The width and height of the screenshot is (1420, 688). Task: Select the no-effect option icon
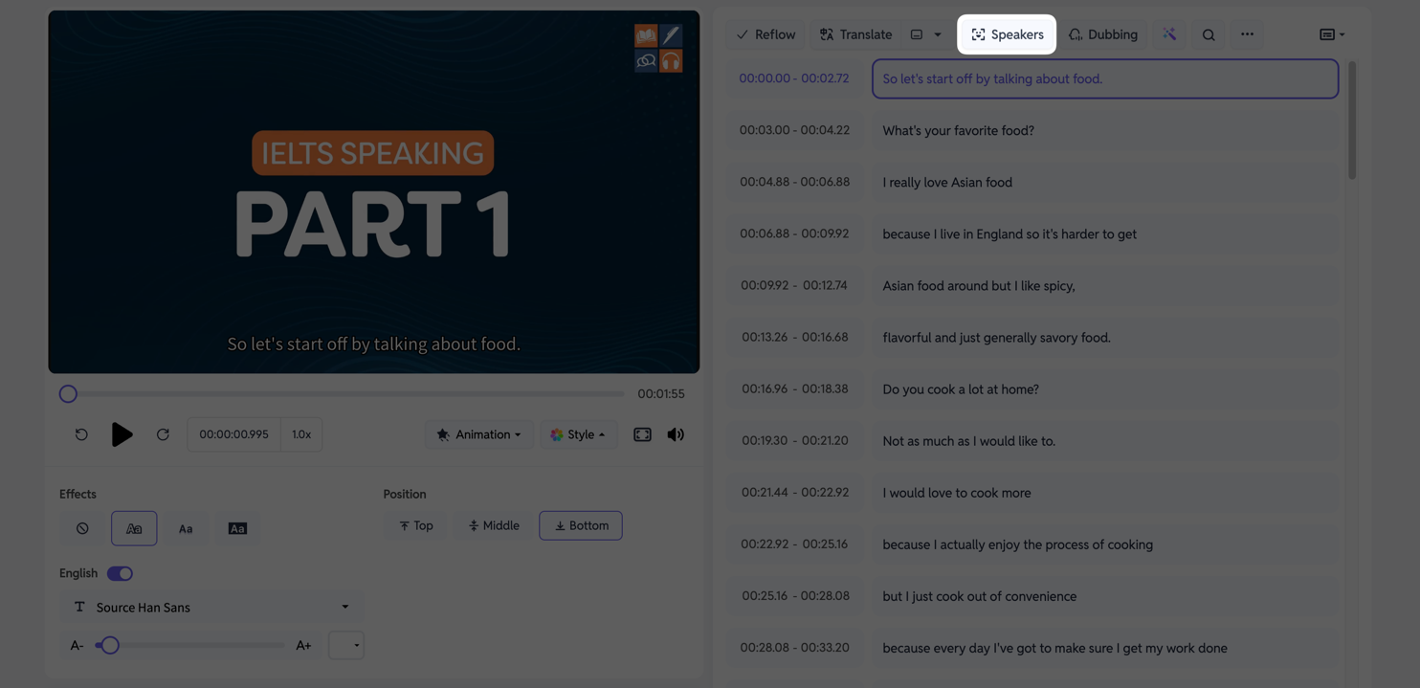pos(82,528)
